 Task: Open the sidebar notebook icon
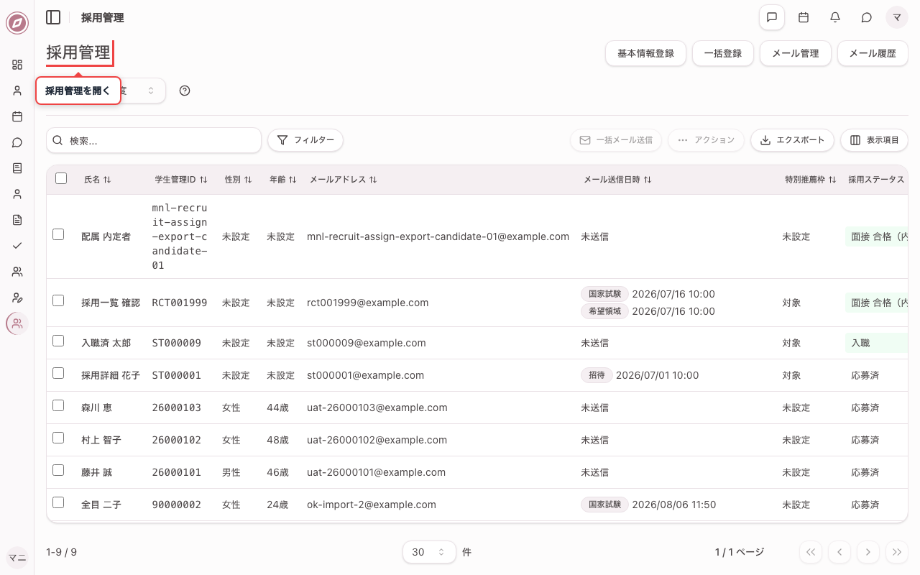(17, 168)
